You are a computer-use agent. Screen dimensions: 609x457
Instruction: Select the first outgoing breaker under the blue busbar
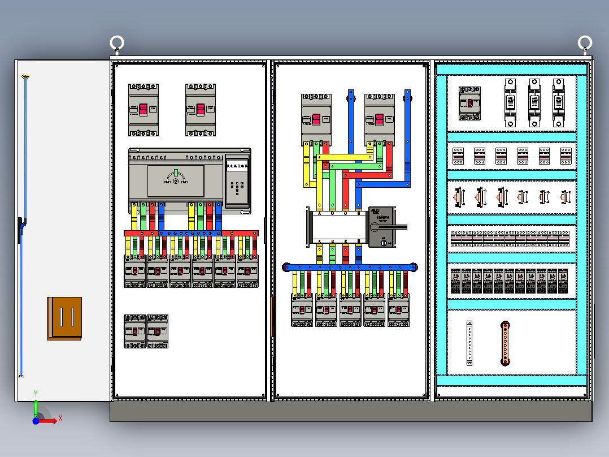[x=302, y=310]
